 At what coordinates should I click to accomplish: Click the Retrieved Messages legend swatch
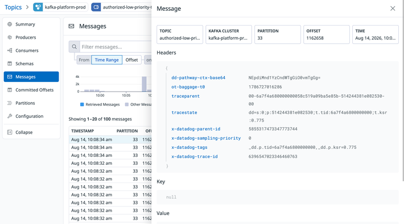click(82, 105)
